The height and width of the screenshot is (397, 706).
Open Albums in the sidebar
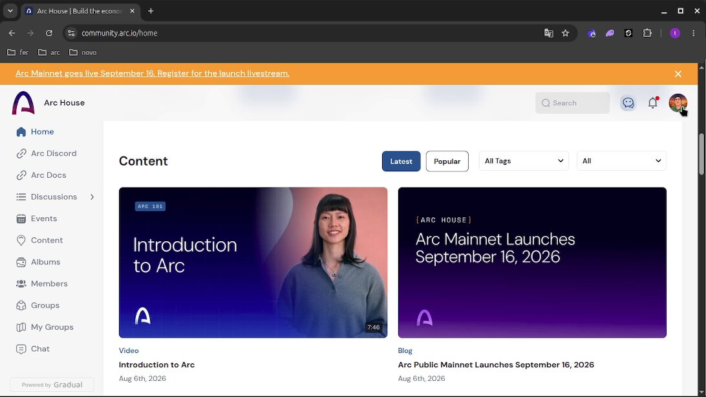[37, 262]
